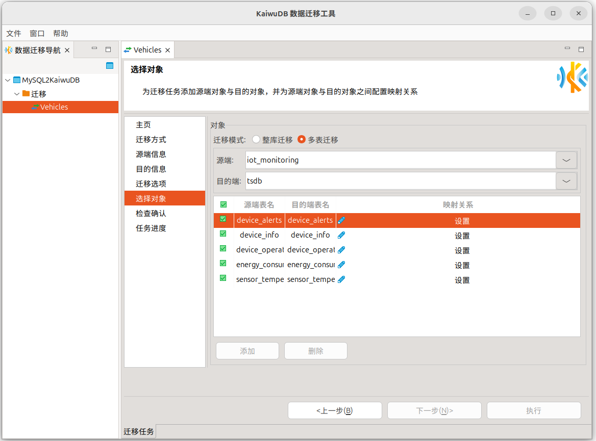This screenshot has height=441, width=596.
Task: Close the Vehicles editor tab
Action: [x=167, y=50]
